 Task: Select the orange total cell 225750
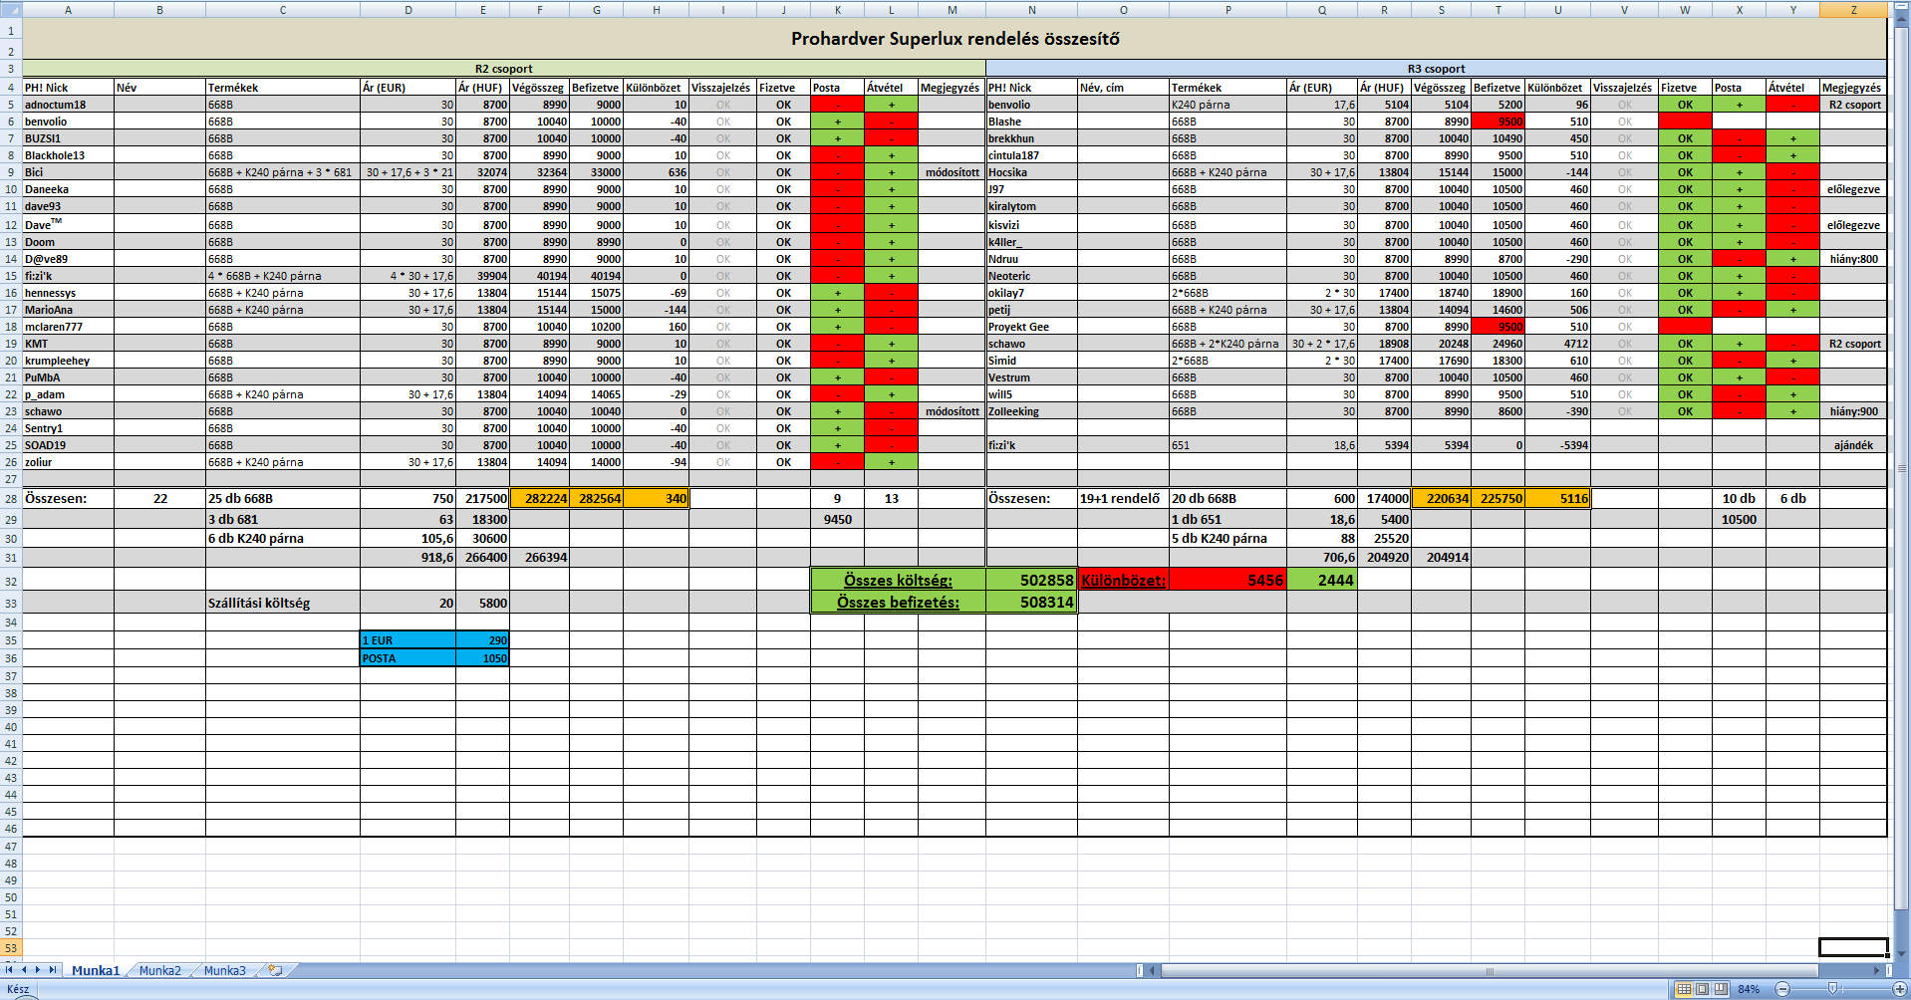(x=1498, y=498)
